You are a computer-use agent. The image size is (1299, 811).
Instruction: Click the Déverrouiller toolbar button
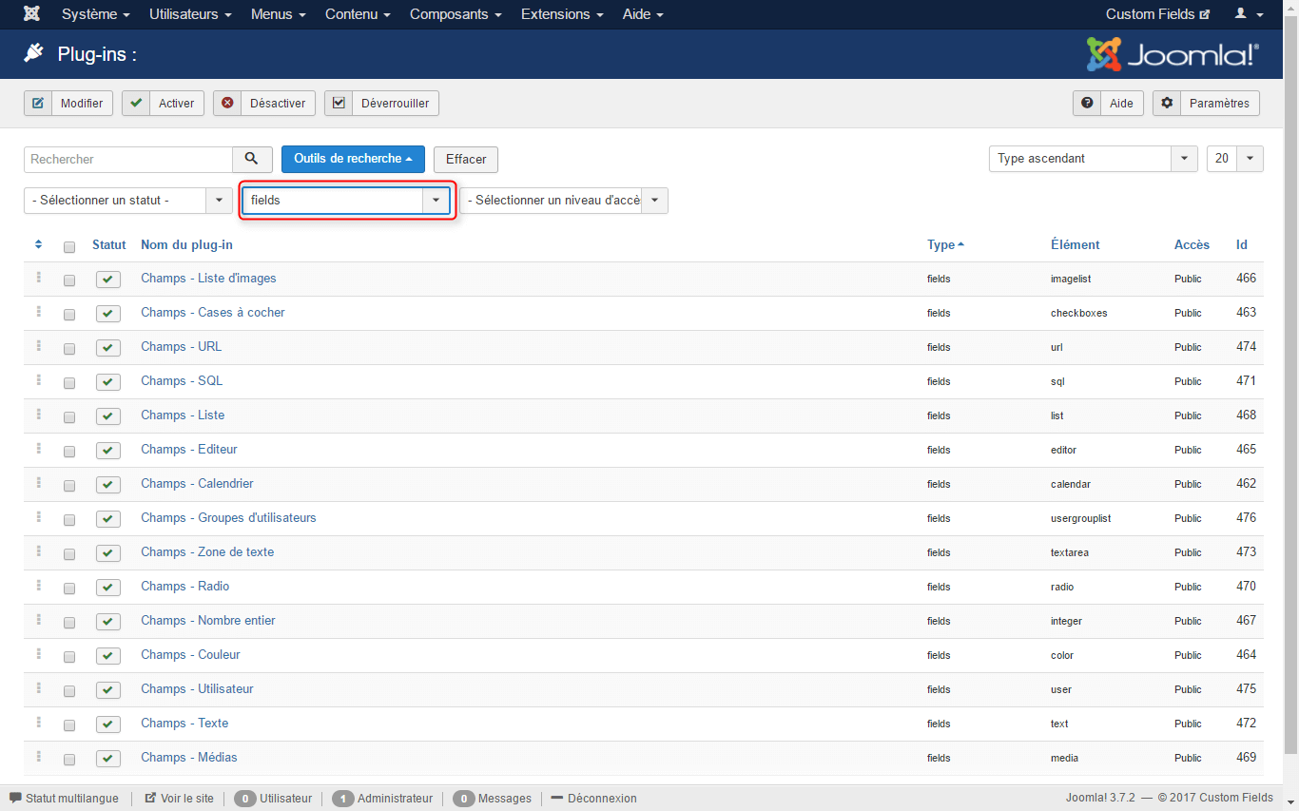(x=381, y=103)
